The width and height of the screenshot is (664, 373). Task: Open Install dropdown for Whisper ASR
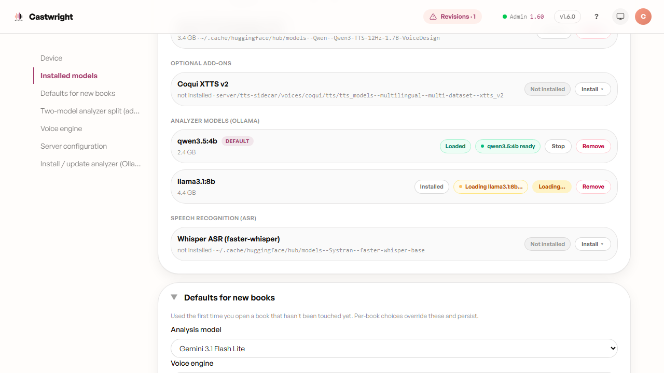pyautogui.click(x=592, y=244)
